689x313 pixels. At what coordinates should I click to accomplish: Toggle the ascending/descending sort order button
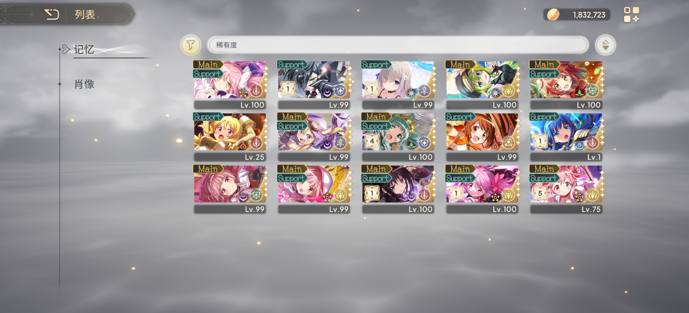point(605,45)
